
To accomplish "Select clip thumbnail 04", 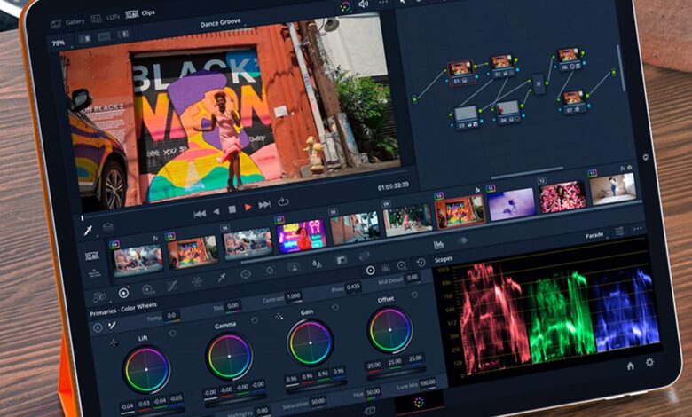I will coord(138,259).
